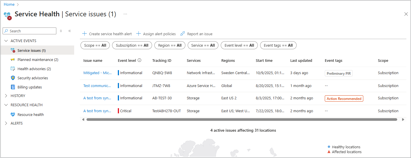Open the Service == All filter

203,45
